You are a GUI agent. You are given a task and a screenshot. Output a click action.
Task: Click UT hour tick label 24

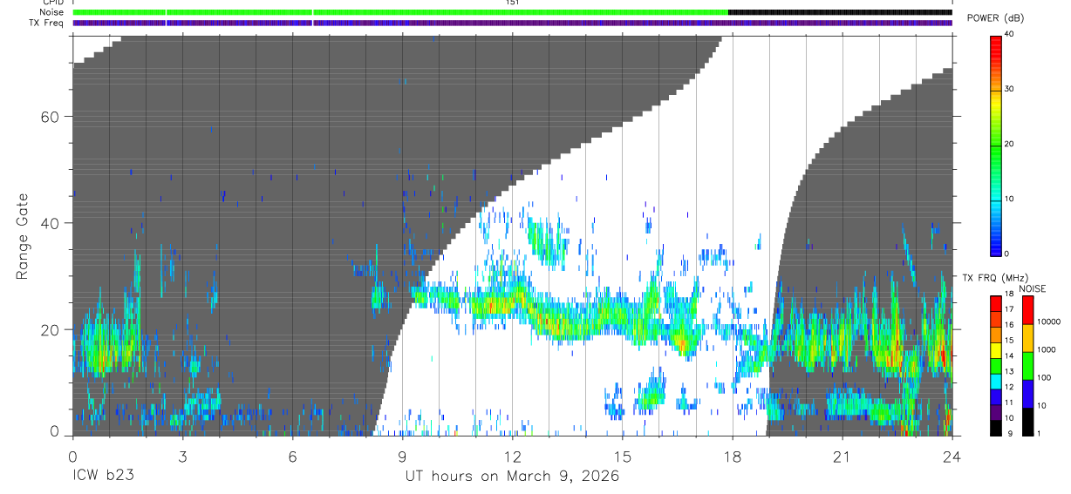pos(952,457)
